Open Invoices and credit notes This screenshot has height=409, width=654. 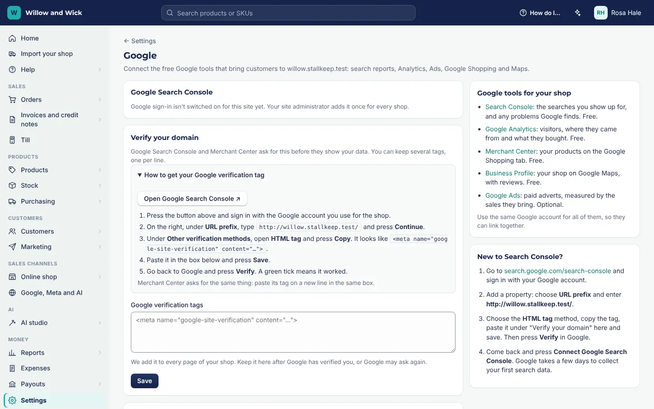click(x=54, y=120)
